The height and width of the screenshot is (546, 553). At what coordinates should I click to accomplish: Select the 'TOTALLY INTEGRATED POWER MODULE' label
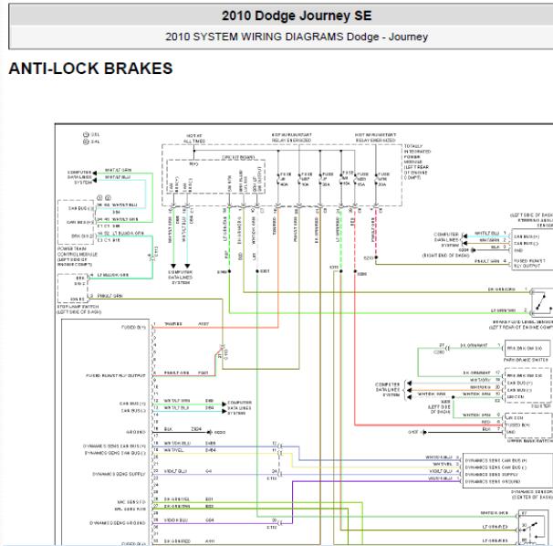click(417, 162)
